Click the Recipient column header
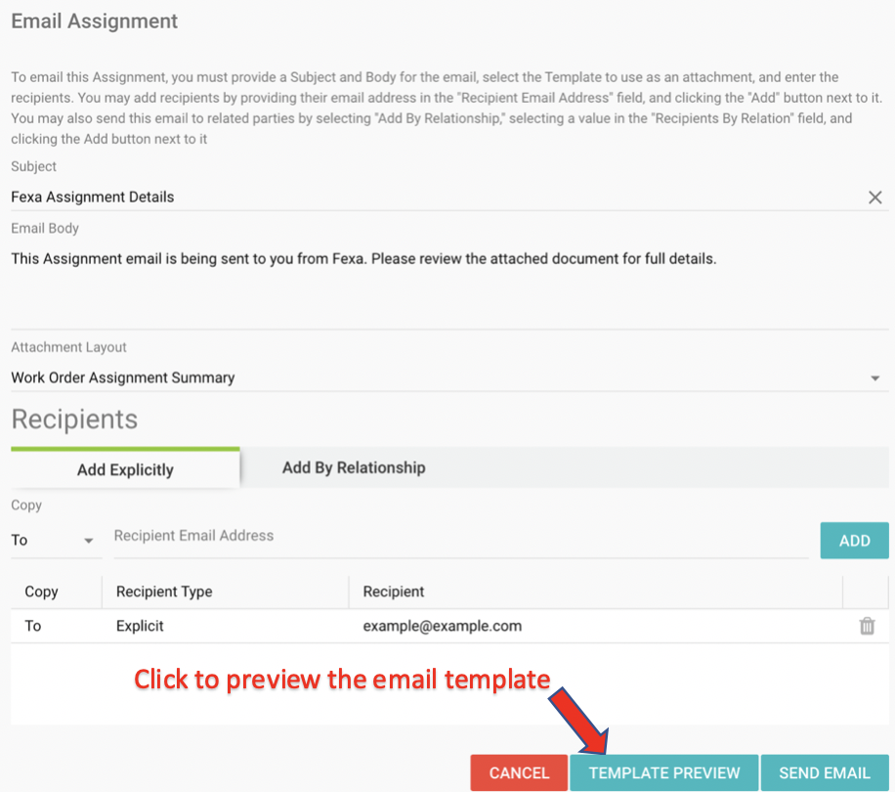 pyautogui.click(x=394, y=592)
